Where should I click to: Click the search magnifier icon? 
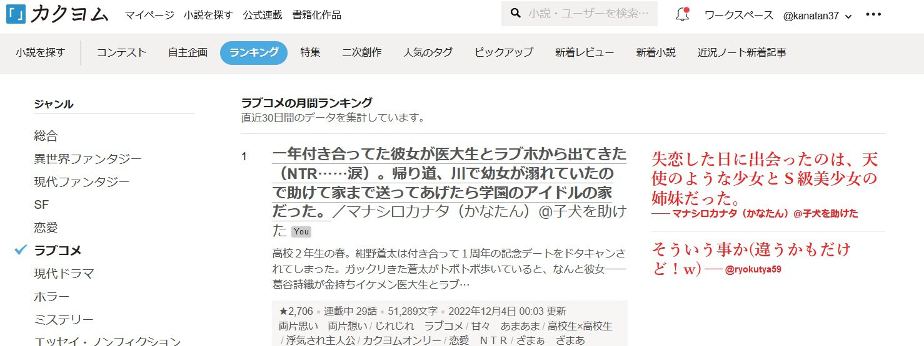click(516, 14)
